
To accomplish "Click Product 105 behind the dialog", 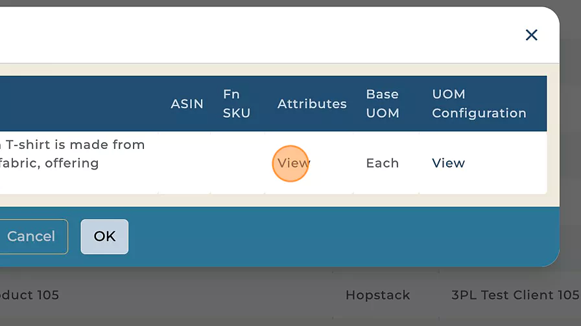I will (x=30, y=295).
